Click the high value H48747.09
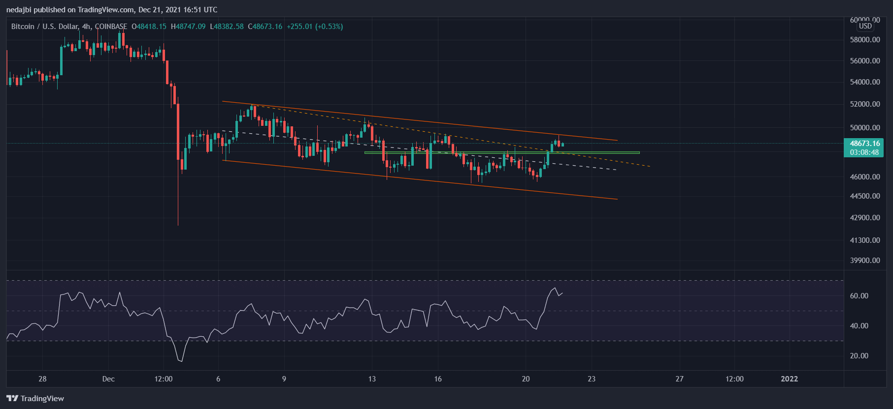Viewport: 893px width, 409px height. 188,27
